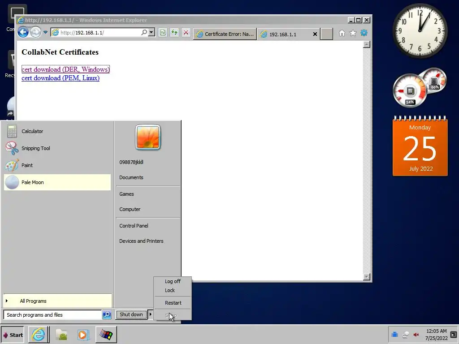
Task: Launch Snipping Tool from the Start menu
Action: click(57, 148)
